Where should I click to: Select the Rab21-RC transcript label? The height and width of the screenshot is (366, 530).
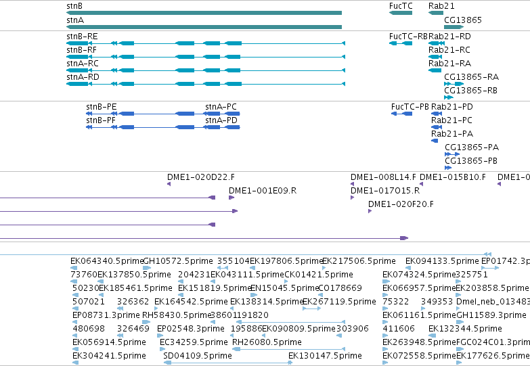(x=449, y=50)
